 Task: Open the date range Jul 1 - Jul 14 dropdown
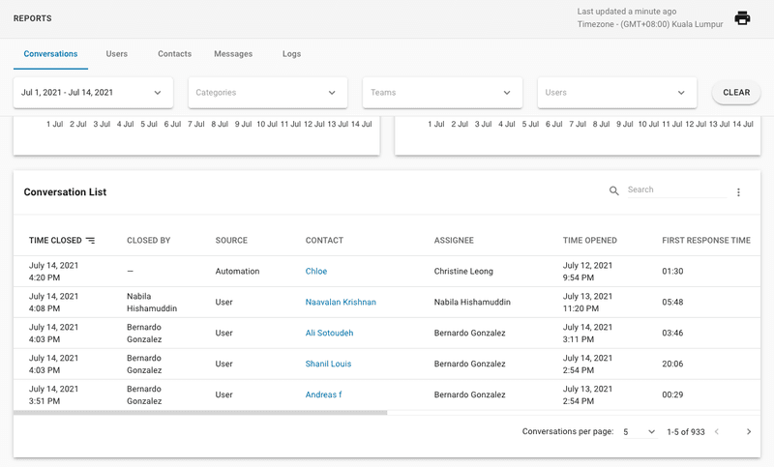coord(93,93)
